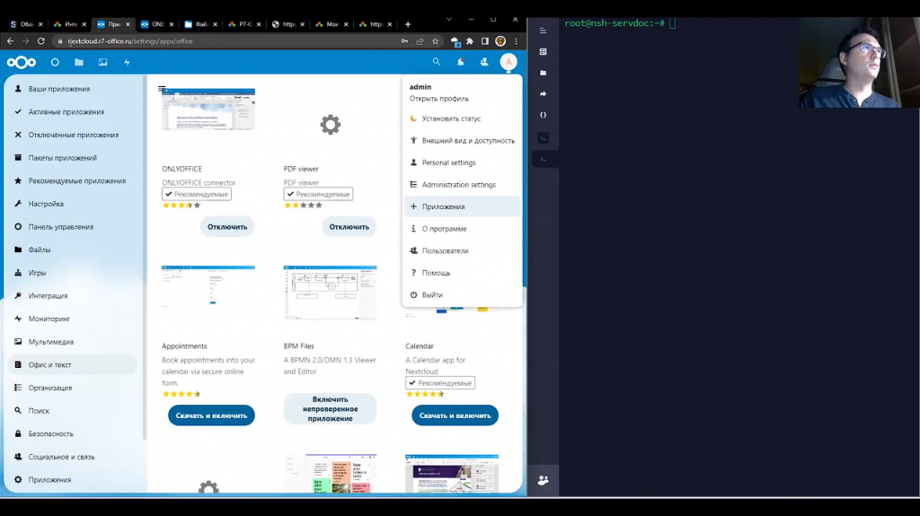
Task: Open the contacts icon in header
Action: click(484, 62)
